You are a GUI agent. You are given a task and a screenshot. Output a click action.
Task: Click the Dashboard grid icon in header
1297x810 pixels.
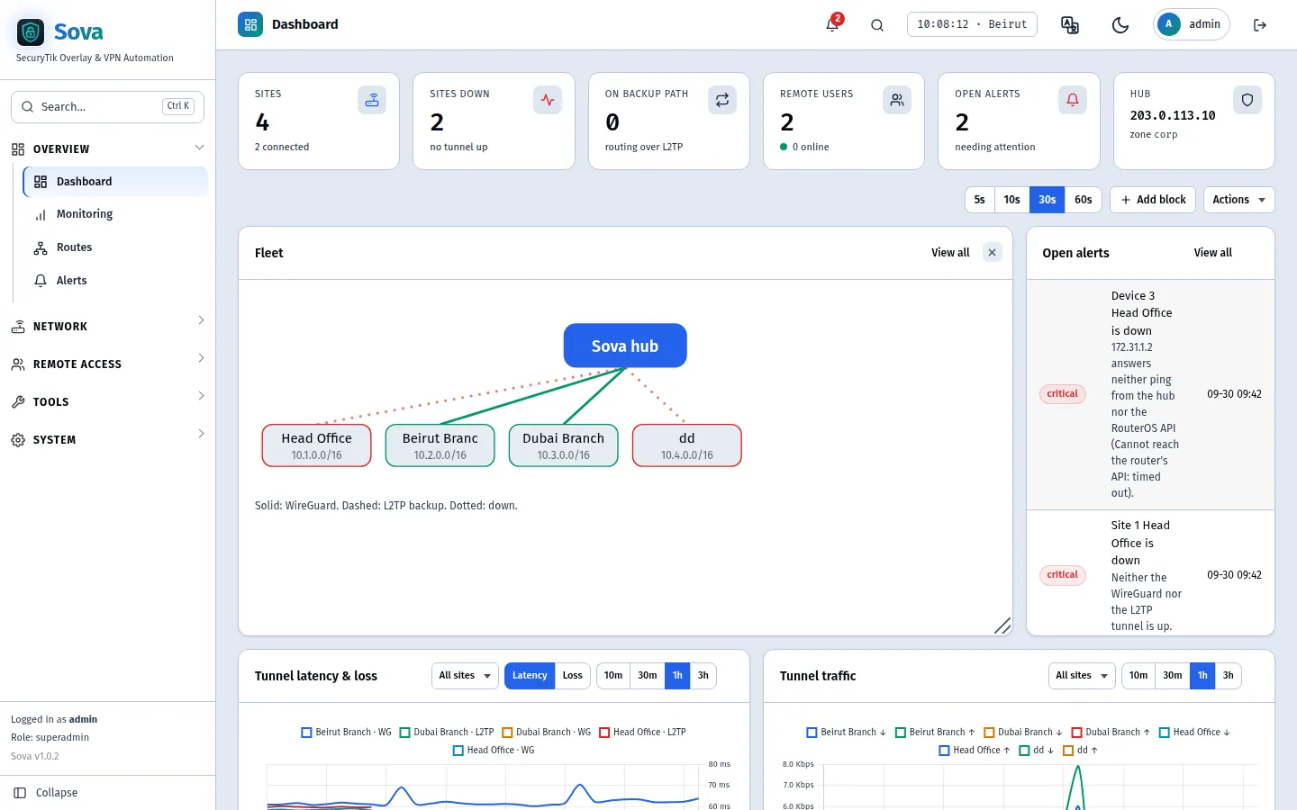pos(250,24)
